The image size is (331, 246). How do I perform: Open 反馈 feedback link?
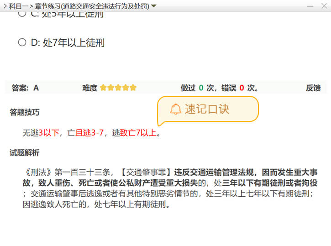(x=313, y=88)
